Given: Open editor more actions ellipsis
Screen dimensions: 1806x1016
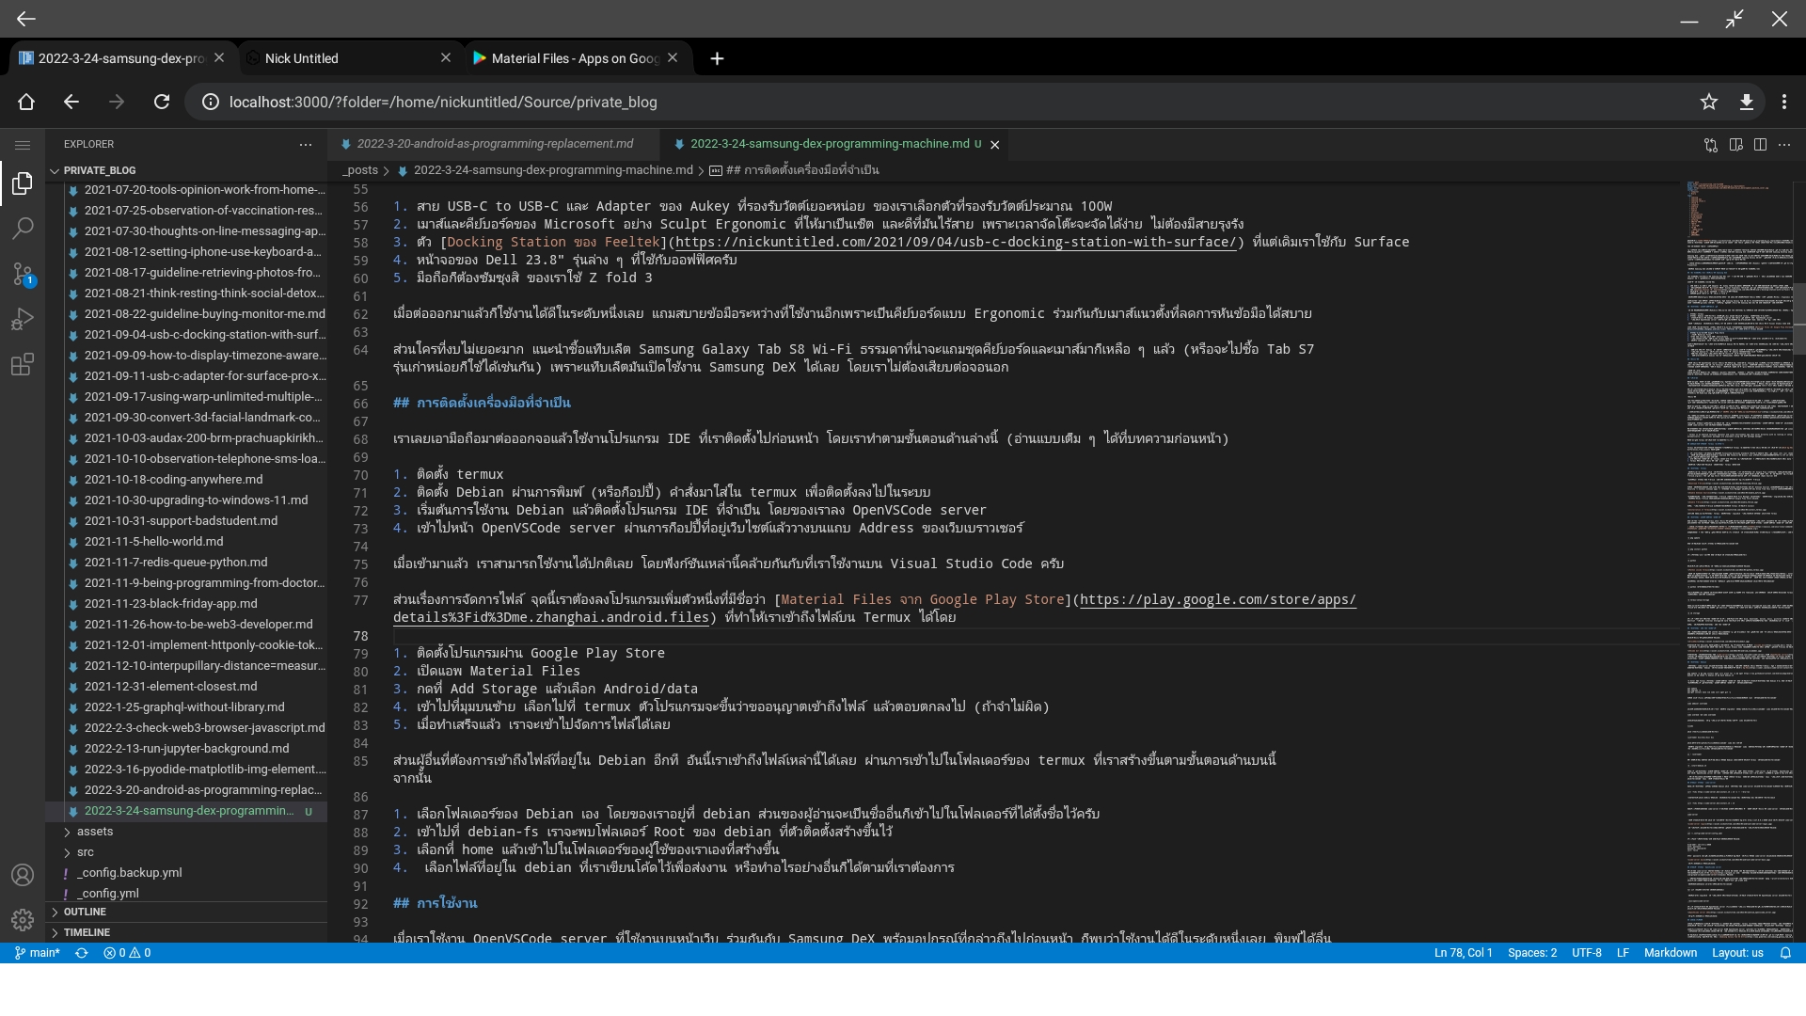Looking at the screenshot, I should click(1784, 145).
